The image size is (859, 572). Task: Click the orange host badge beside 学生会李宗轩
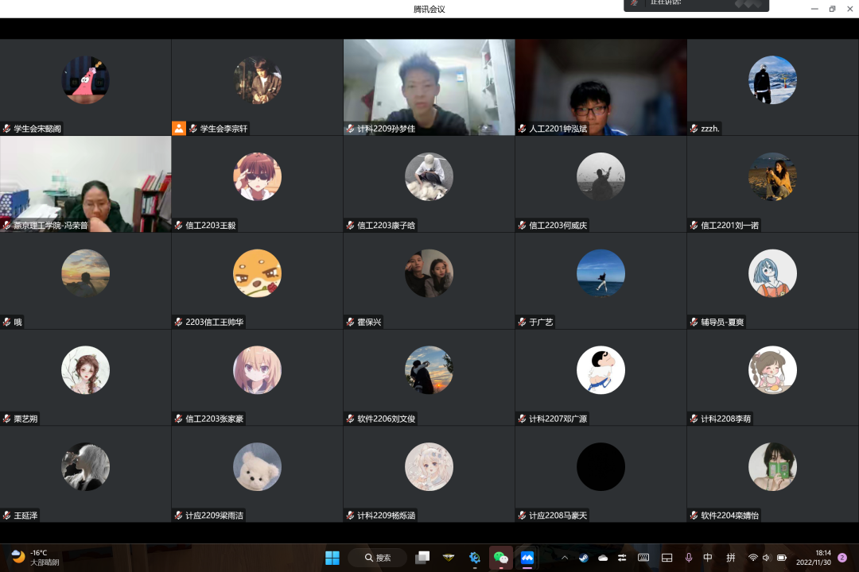179,128
